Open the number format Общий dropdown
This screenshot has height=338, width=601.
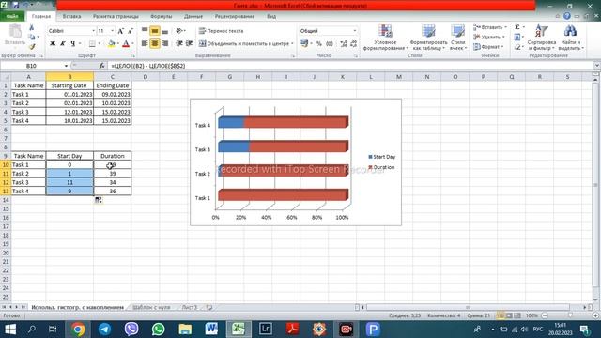[355, 31]
